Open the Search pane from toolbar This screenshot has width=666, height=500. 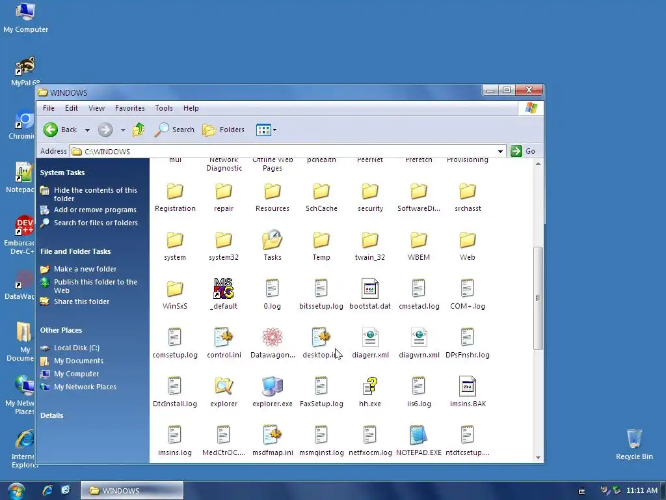click(174, 130)
